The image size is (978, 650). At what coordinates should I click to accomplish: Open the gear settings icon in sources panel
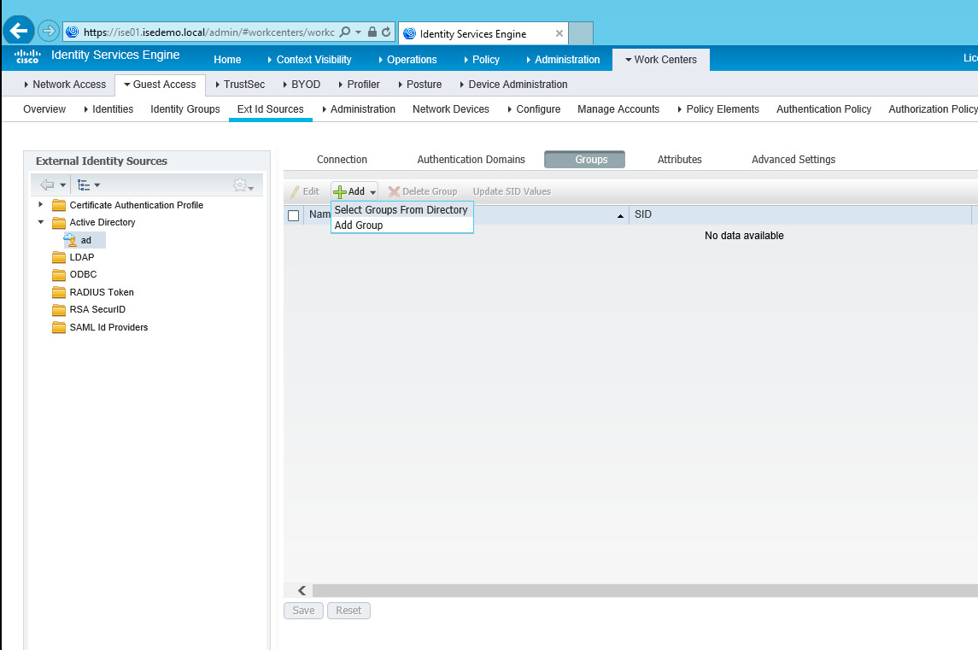pyautogui.click(x=239, y=184)
